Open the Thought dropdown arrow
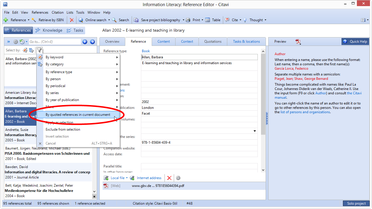Image resolution: width=372 pixels, height=209 pixels. [265, 20]
